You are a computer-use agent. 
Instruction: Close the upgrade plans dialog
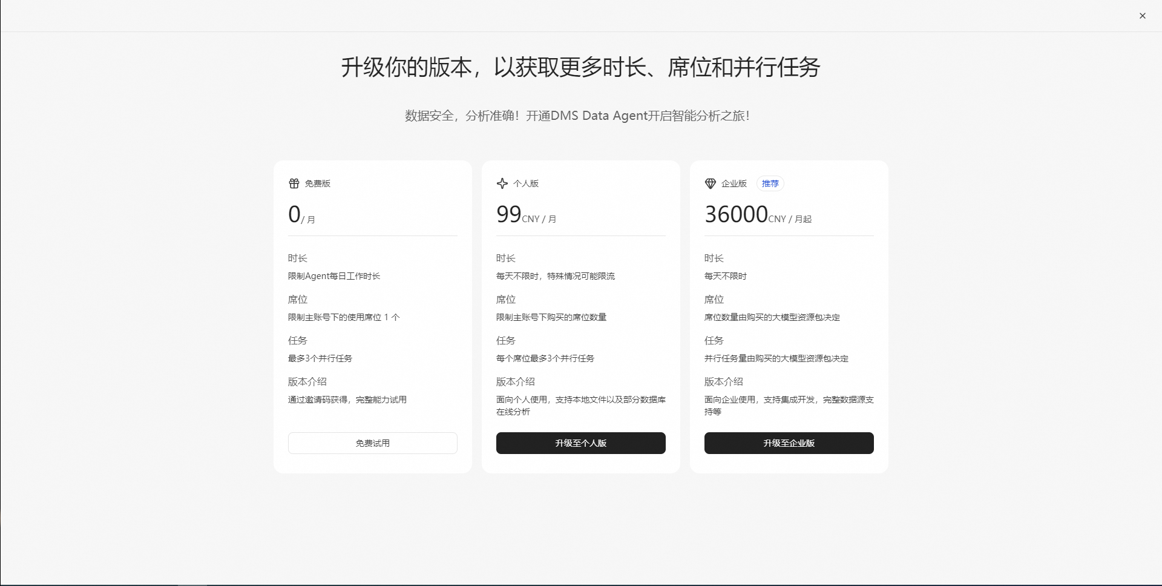pos(1142,16)
